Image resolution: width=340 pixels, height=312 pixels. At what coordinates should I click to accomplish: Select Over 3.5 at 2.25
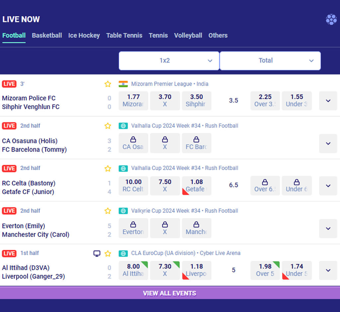pyautogui.click(x=265, y=101)
